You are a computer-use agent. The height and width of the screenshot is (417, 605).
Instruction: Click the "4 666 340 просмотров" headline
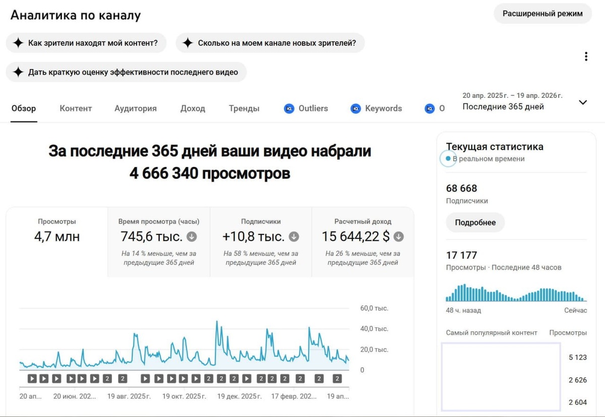(x=210, y=173)
